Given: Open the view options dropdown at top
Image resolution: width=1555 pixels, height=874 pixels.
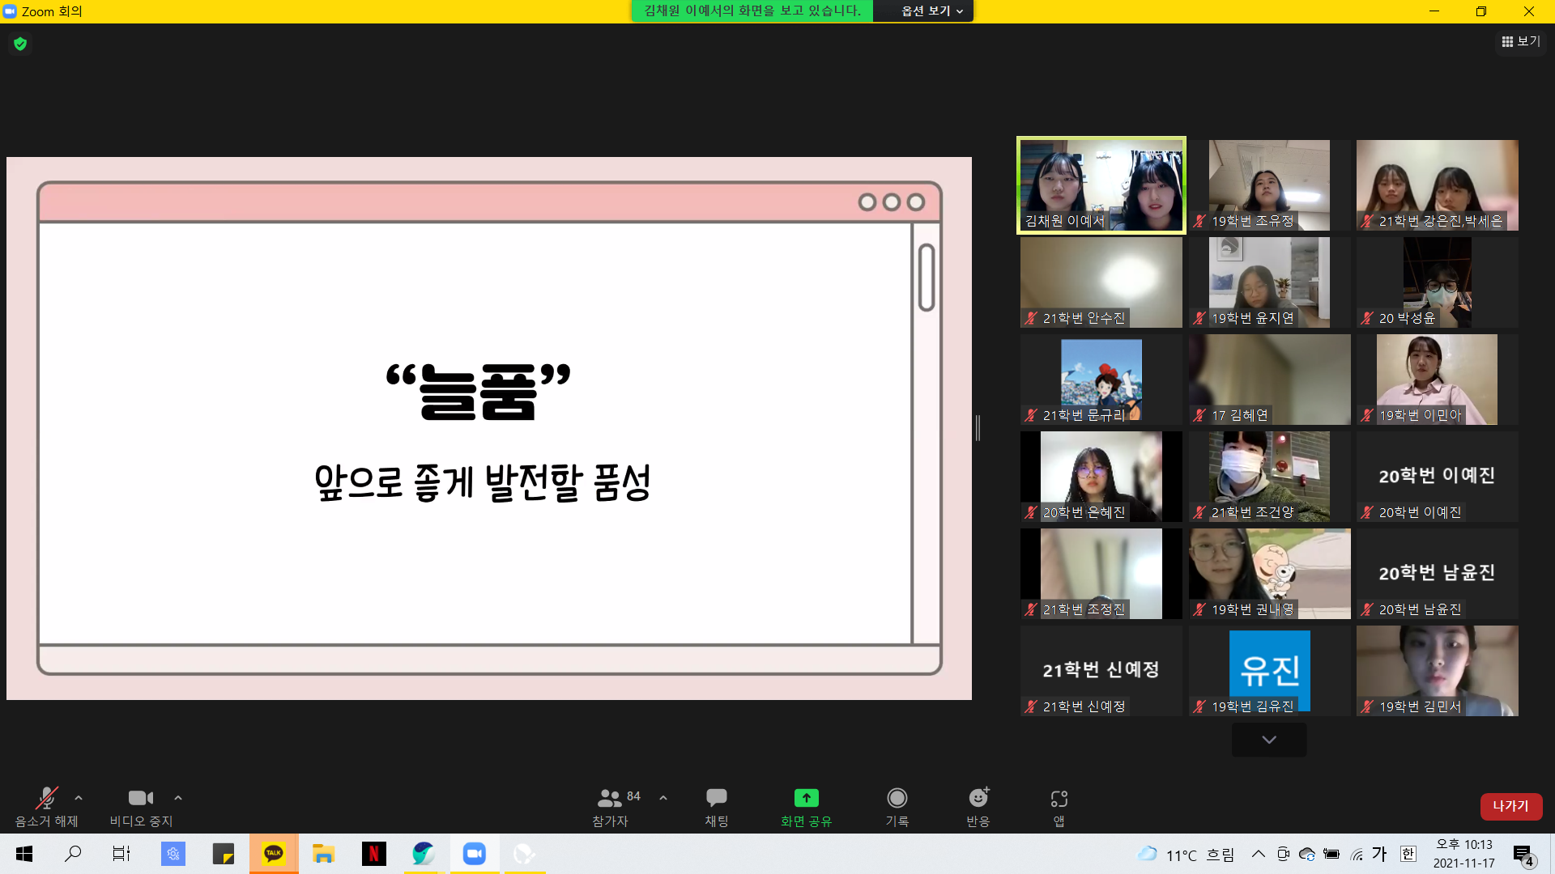Looking at the screenshot, I should (x=931, y=11).
